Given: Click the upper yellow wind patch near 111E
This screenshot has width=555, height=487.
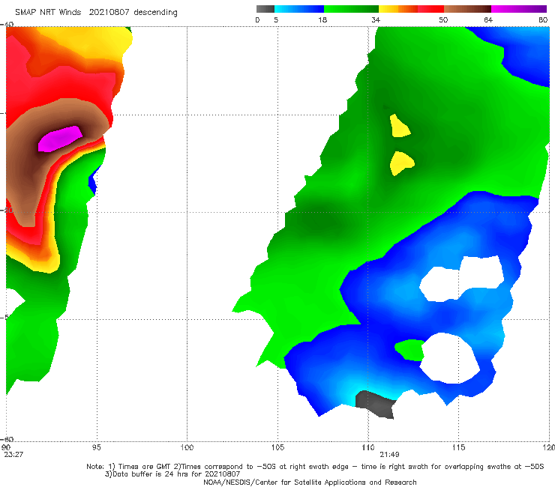Looking at the screenshot, I should point(400,127).
